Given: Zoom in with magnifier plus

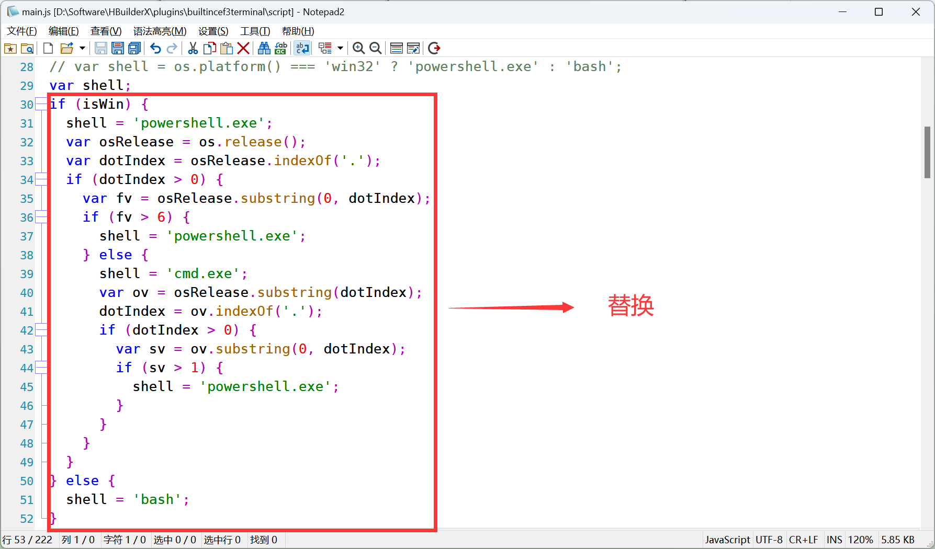Looking at the screenshot, I should pos(358,49).
